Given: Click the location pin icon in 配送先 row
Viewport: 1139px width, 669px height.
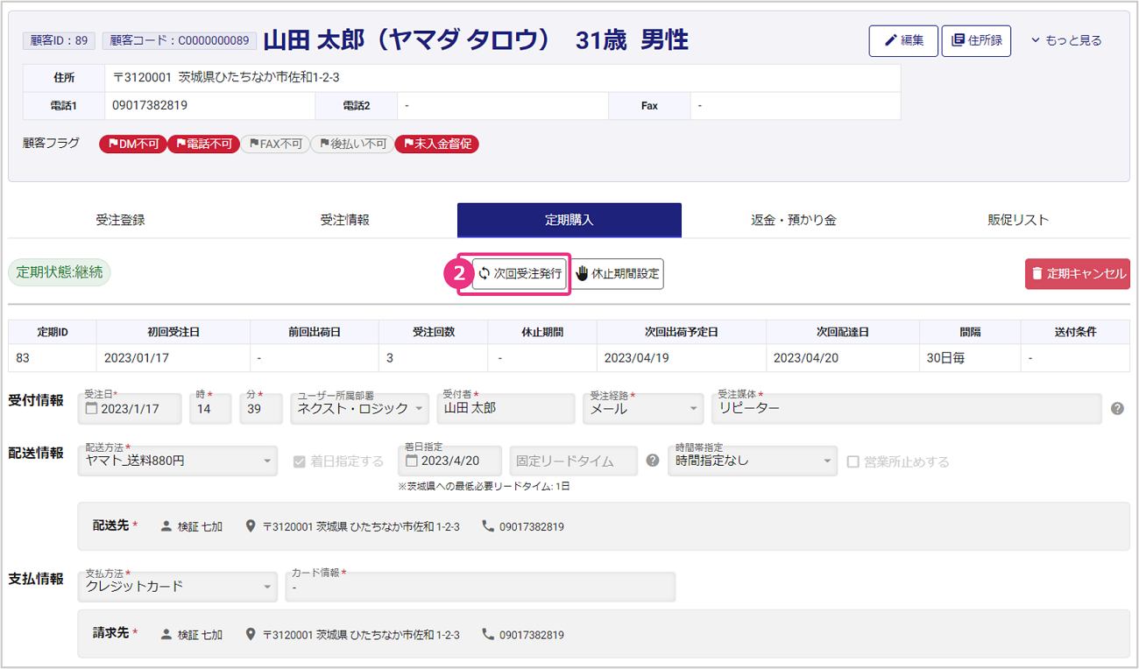Looking at the screenshot, I should pos(251,526).
